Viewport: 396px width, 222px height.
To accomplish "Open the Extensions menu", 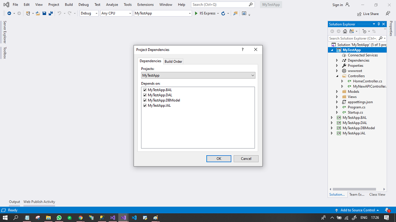I will coord(145,4).
